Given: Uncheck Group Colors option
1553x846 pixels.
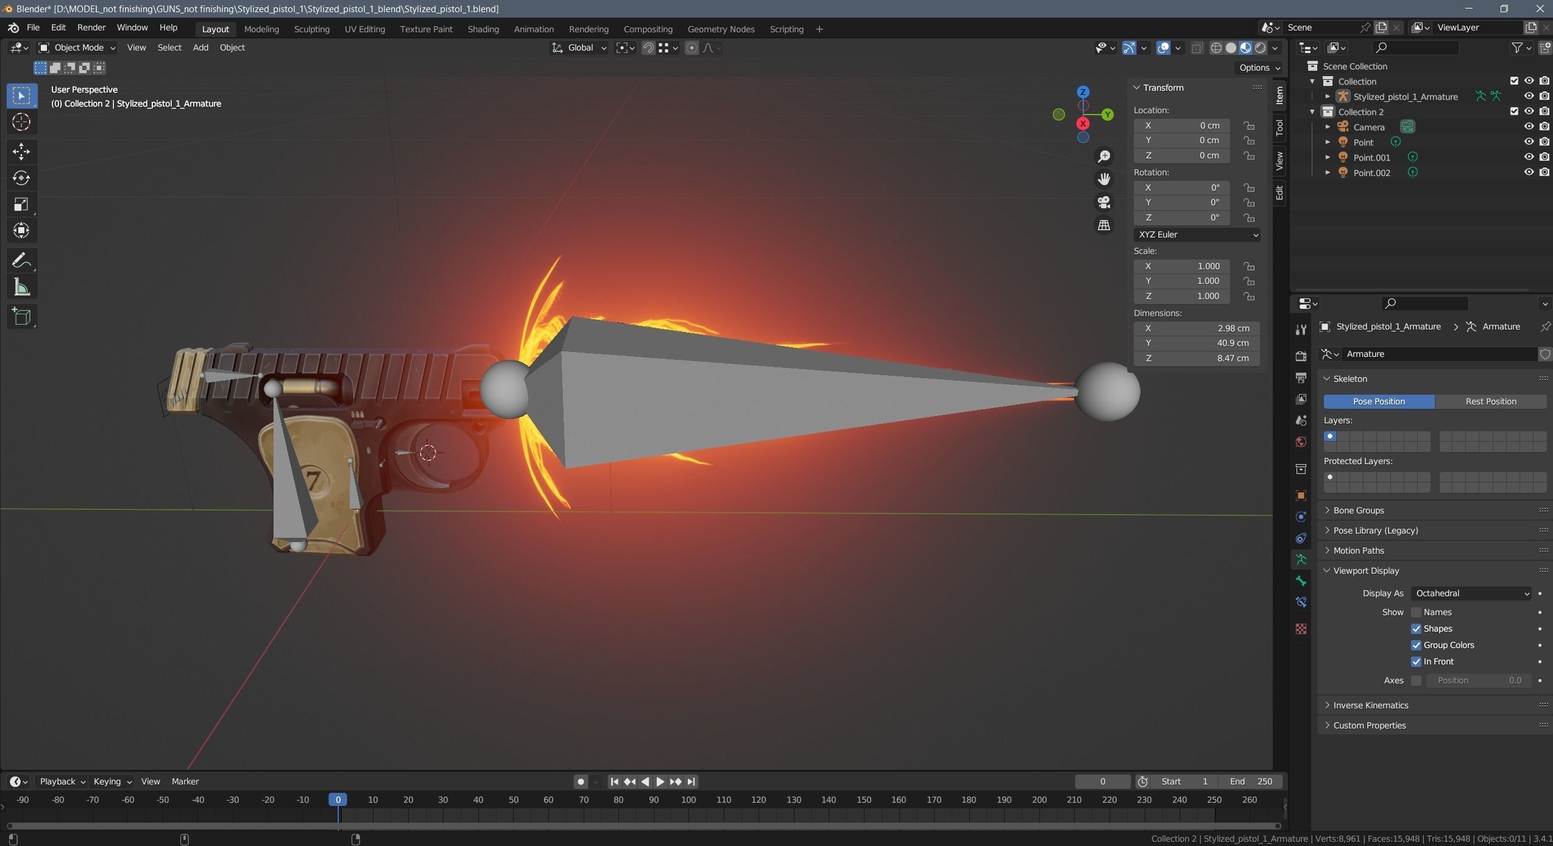Looking at the screenshot, I should (1416, 645).
